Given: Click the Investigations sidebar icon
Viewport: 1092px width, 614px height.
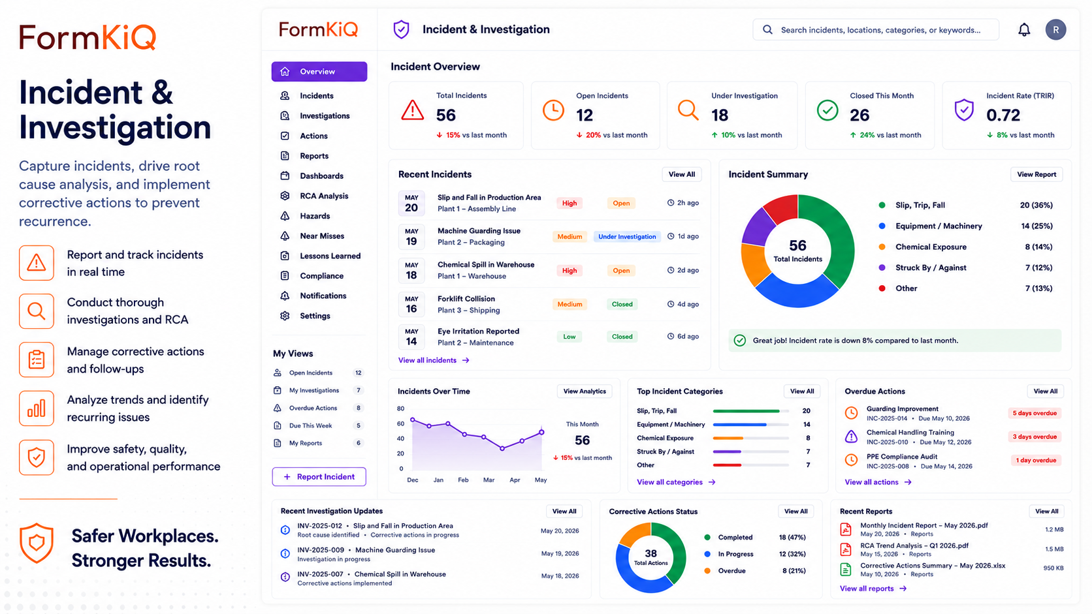Looking at the screenshot, I should 285,115.
